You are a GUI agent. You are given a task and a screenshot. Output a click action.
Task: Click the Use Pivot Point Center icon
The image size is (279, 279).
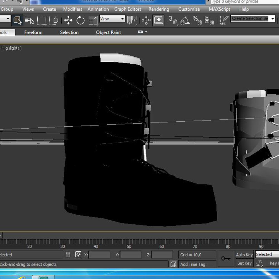132,20
